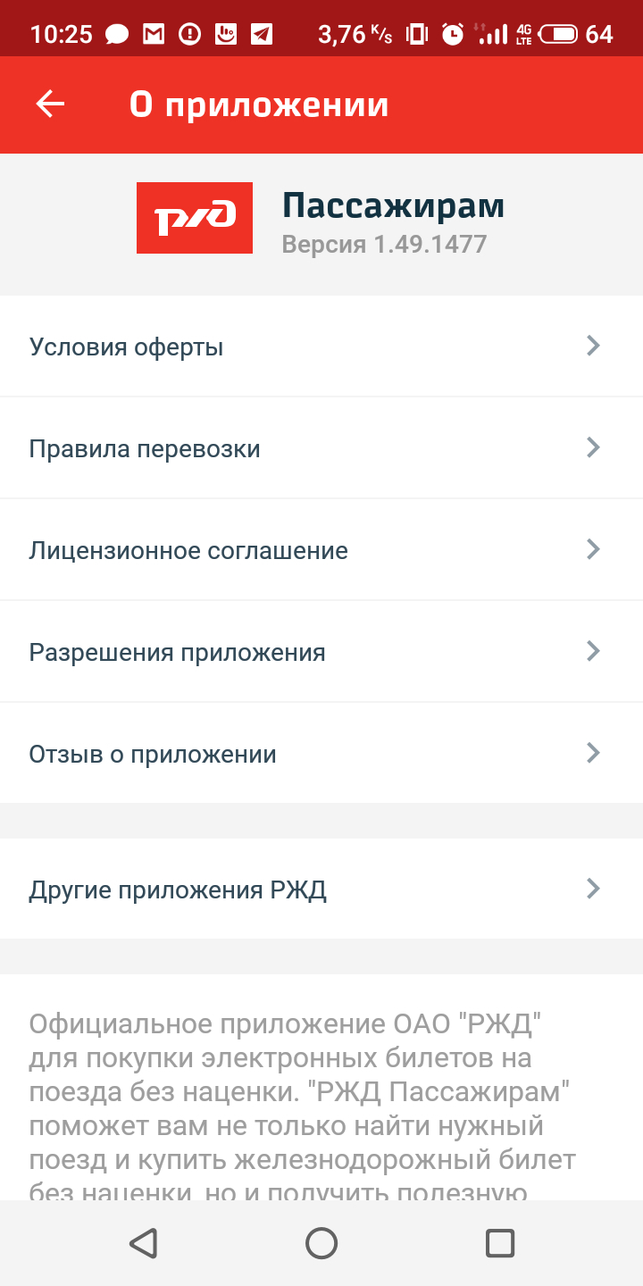Screen dimensions: 643x1286
Task: Tap the RZD red logo
Action: click(x=195, y=218)
